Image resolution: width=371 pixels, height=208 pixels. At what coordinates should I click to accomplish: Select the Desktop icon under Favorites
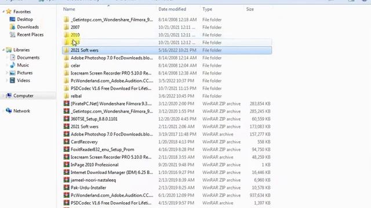tap(12, 19)
